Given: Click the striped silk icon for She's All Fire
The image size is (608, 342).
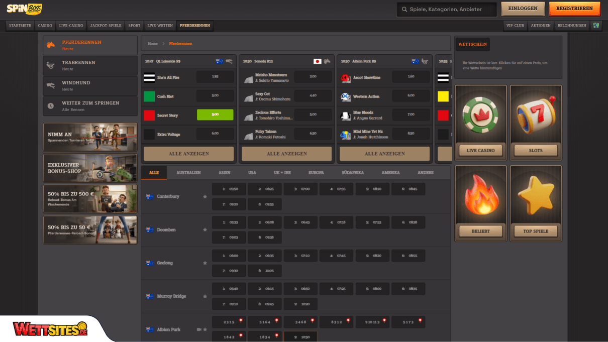Looking at the screenshot, I should coord(149,77).
